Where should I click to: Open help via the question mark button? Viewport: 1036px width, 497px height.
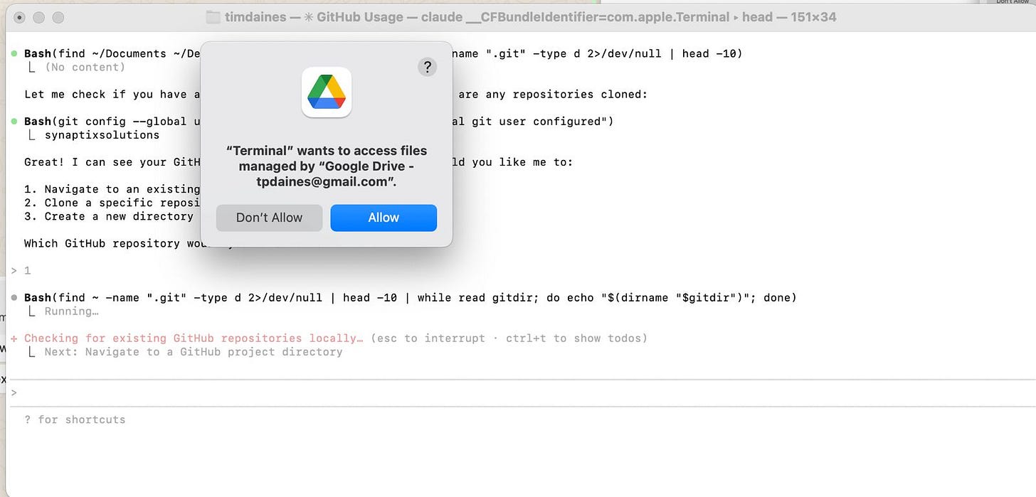click(x=427, y=67)
